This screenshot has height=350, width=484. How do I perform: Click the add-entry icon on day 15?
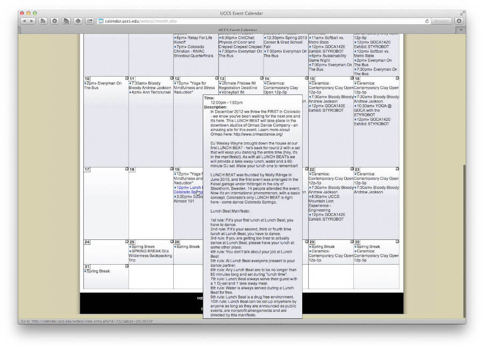[x=352, y=78]
